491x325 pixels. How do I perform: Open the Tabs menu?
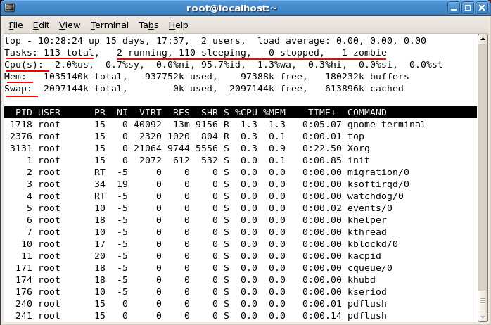click(x=148, y=25)
